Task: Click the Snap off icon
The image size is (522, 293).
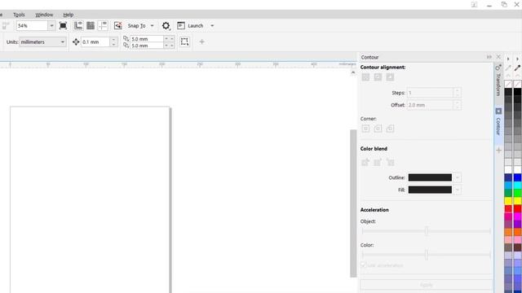Action: pos(117,25)
